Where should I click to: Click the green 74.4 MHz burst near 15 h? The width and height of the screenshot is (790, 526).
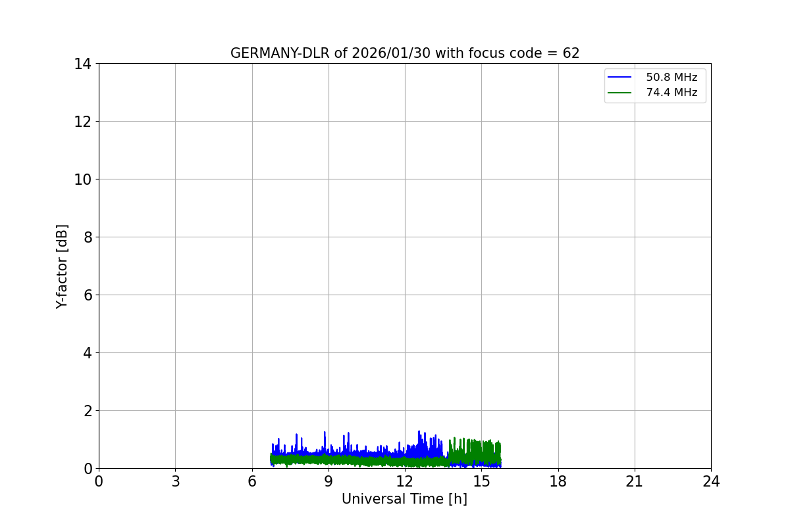[475, 452]
